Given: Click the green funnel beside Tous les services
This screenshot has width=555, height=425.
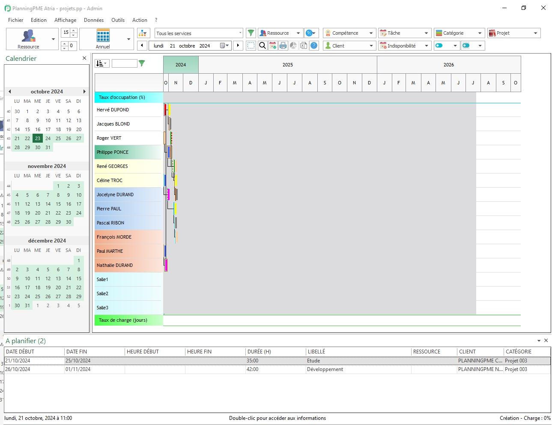Looking at the screenshot, I should point(251,33).
